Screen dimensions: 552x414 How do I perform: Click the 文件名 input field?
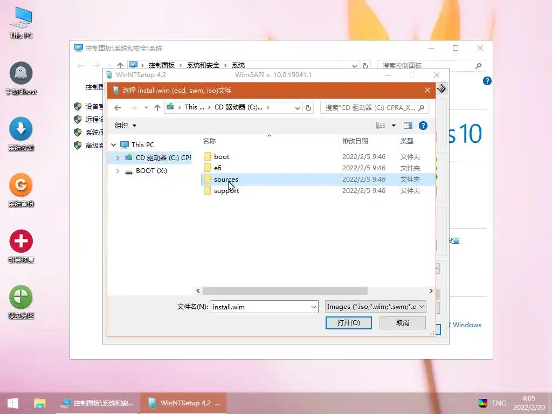click(x=260, y=307)
